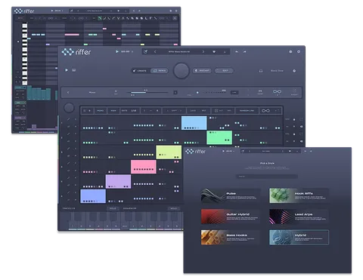Toggle Mono in the sequencer toolbar
This screenshot has width=363, height=280.
(x=101, y=111)
